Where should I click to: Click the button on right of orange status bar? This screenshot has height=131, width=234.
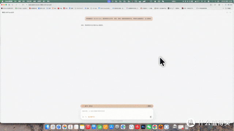[x=149, y=106]
